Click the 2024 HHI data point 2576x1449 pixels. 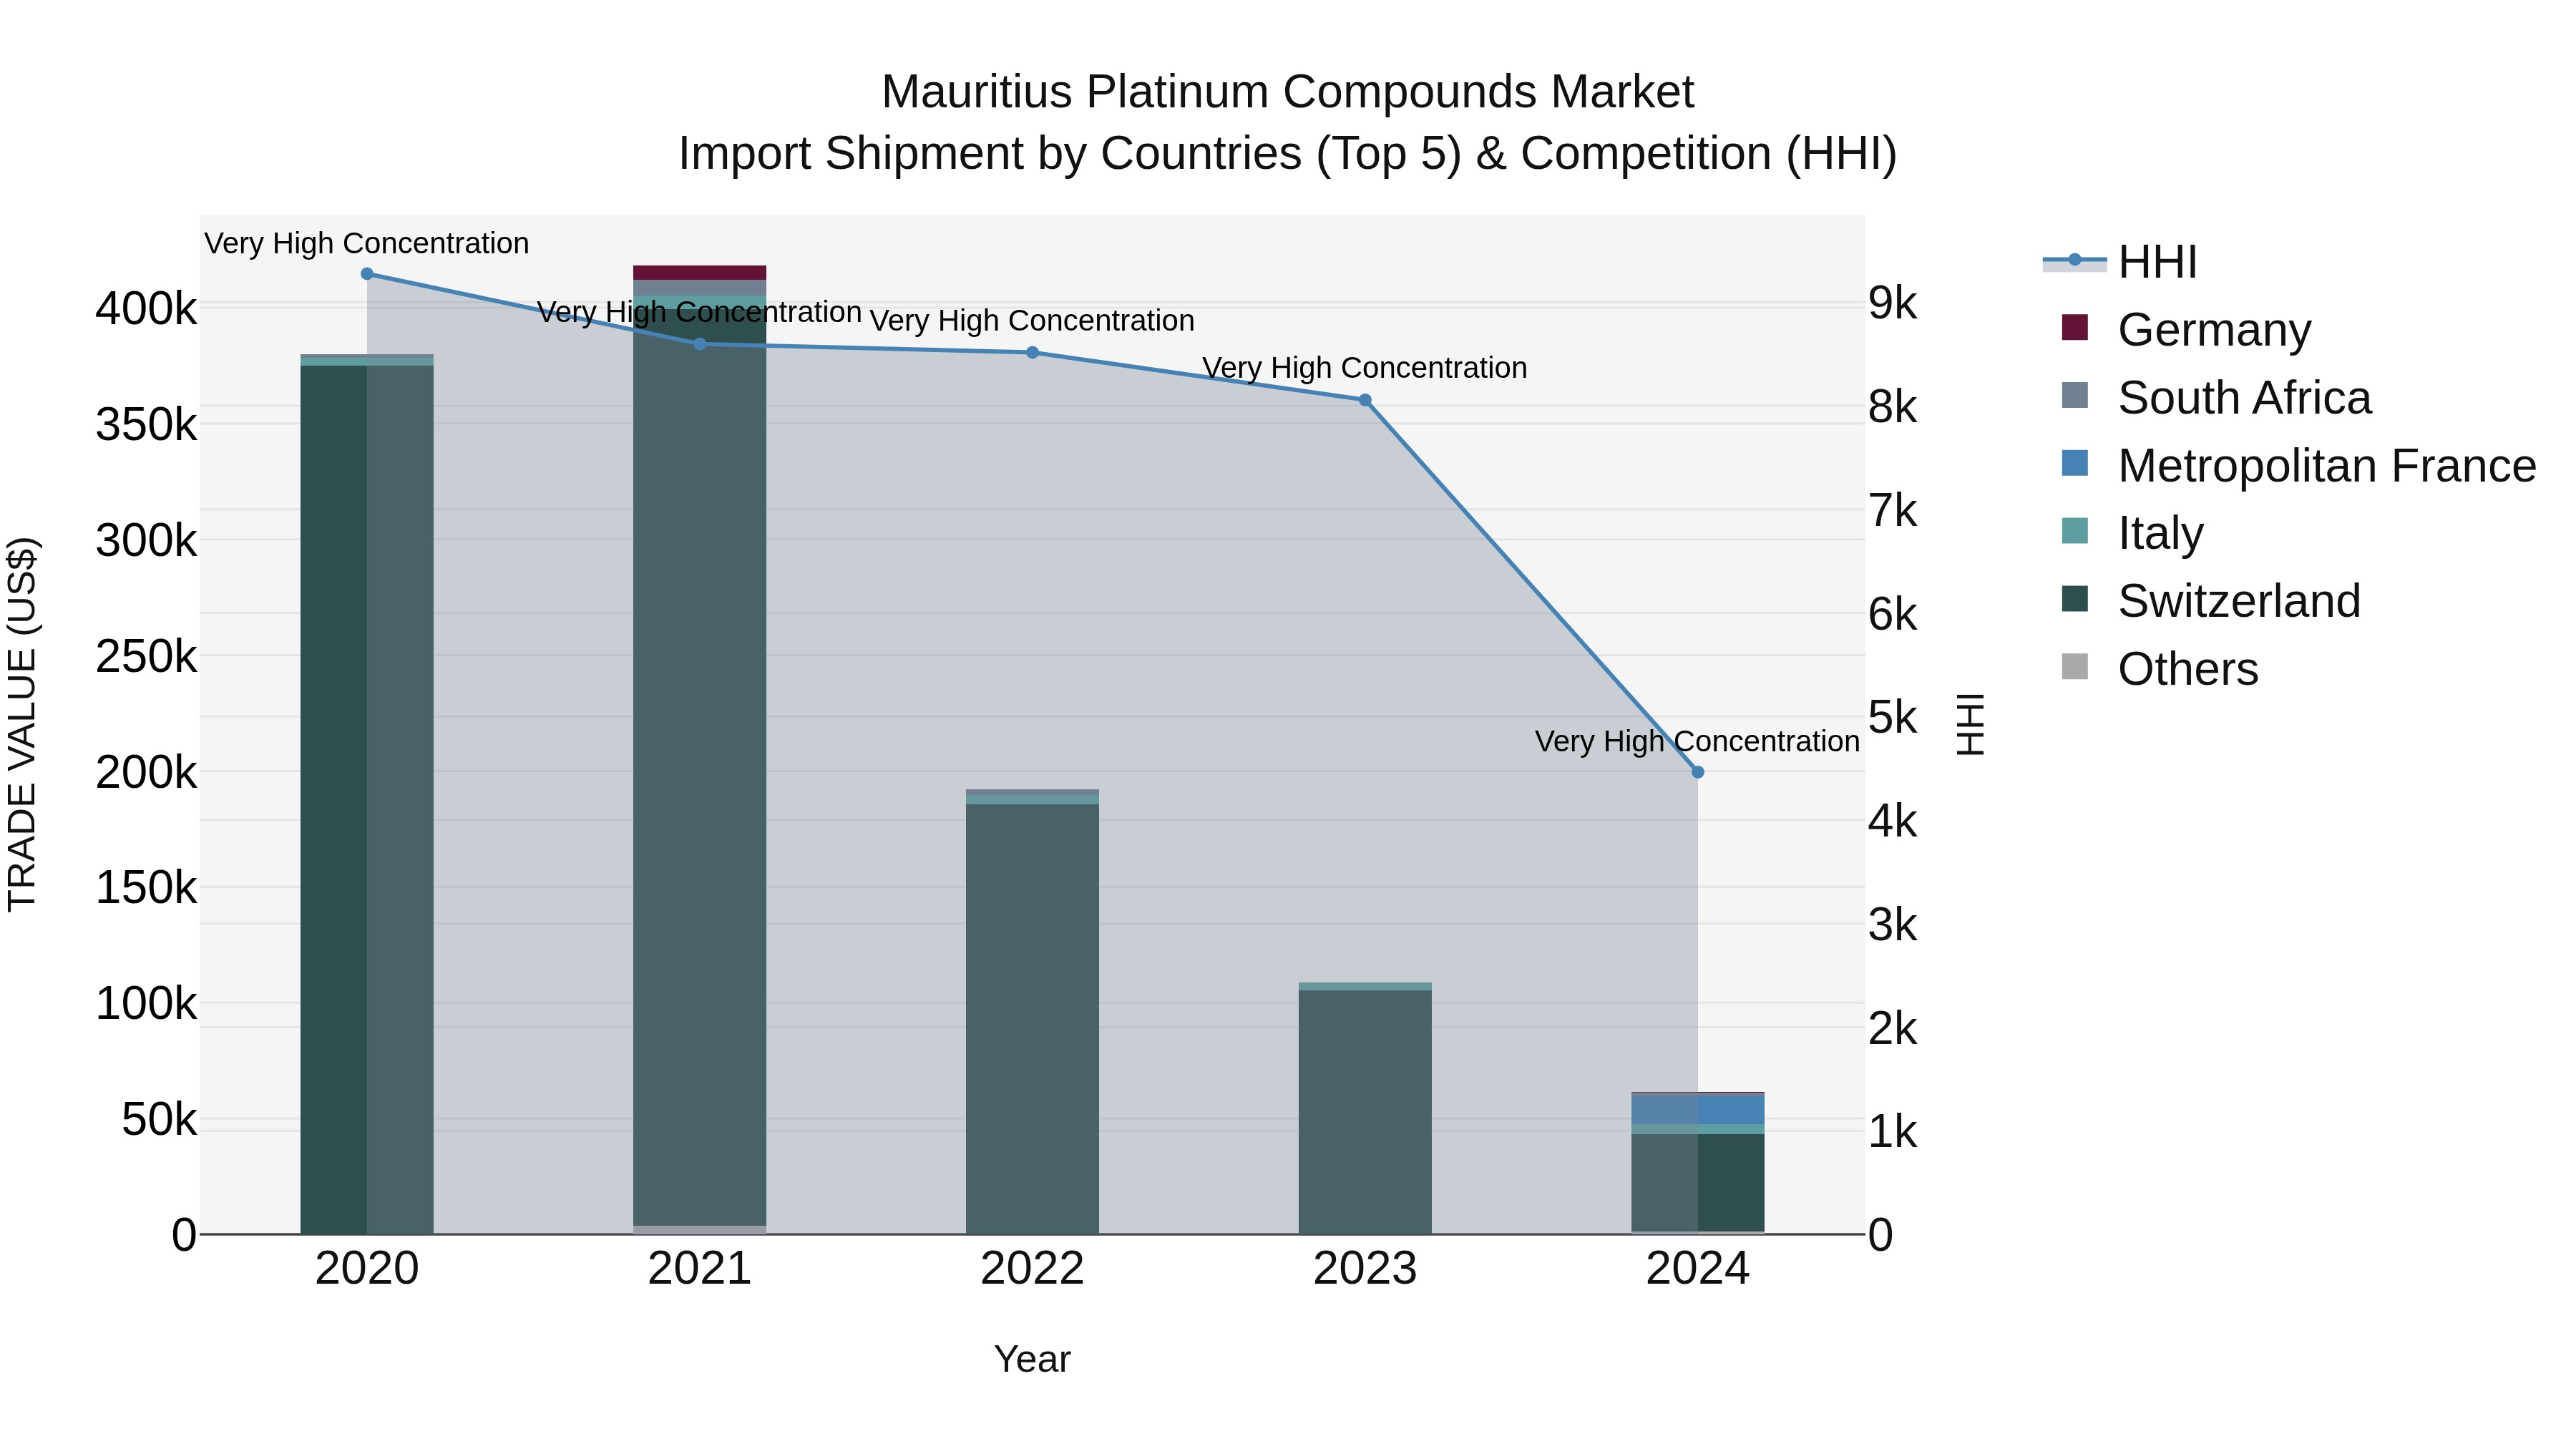pos(1697,772)
